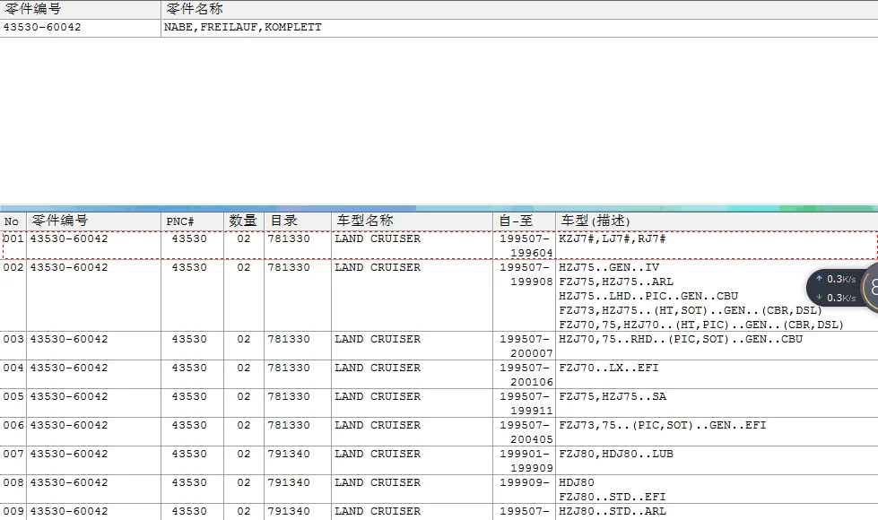
Task: Select row 008 in the list
Action: [x=439, y=490]
